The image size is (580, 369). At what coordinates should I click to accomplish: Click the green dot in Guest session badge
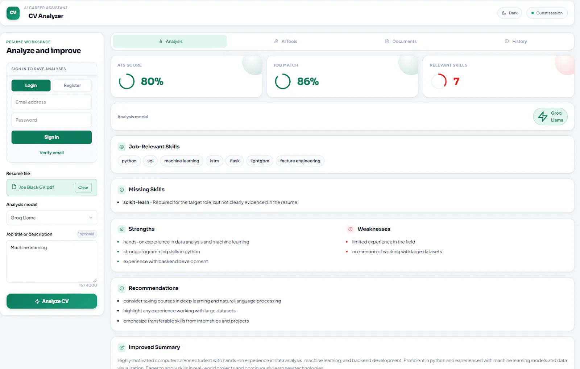click(x=533, y=13)
